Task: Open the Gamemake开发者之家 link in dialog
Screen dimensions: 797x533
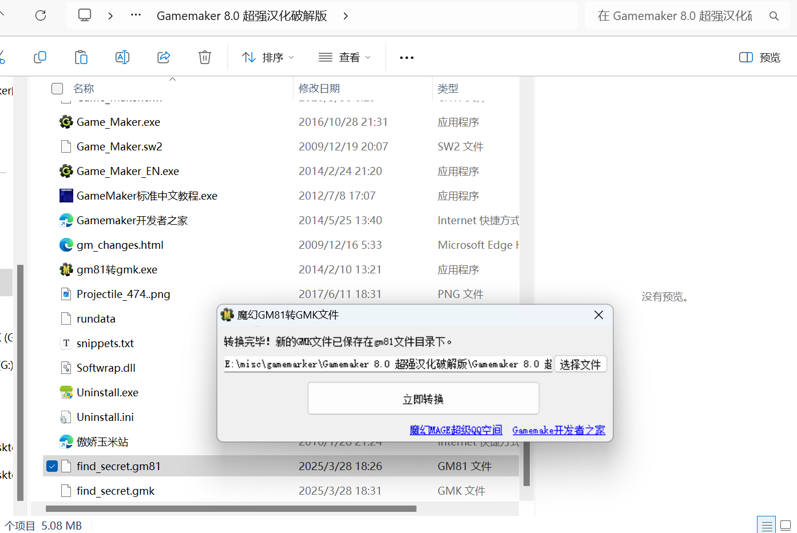Action: coord(558,430)
